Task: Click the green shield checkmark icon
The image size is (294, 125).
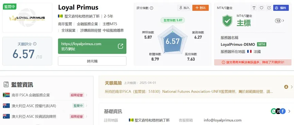Action: 227,21
